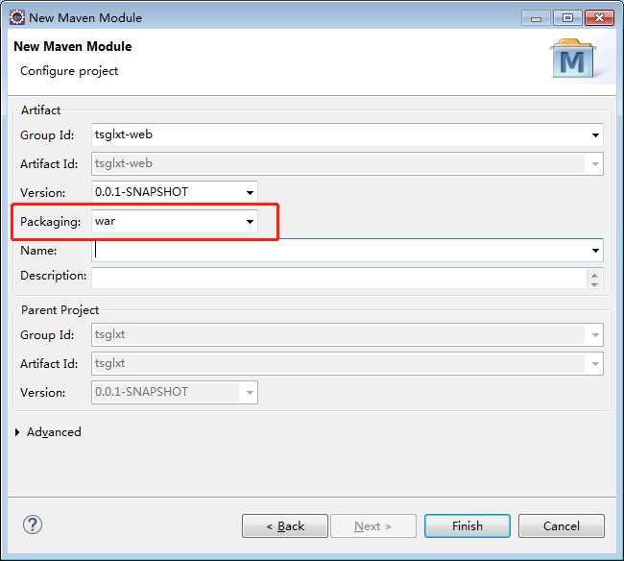Screen dimensions: 624x561
Task: Click the Finish button
Action: 468,526
